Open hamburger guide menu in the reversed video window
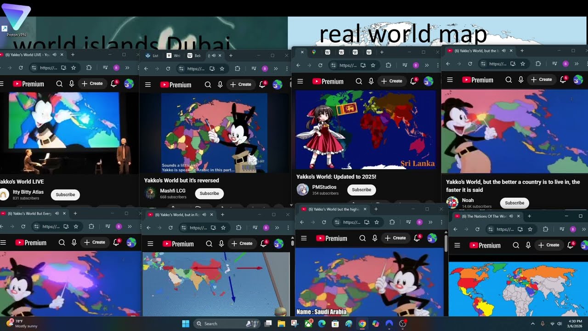The width and height of the screenshot is (588, 331). coord(148,85)
